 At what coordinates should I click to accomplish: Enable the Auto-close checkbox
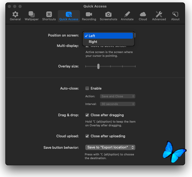[x=87, y=88]
